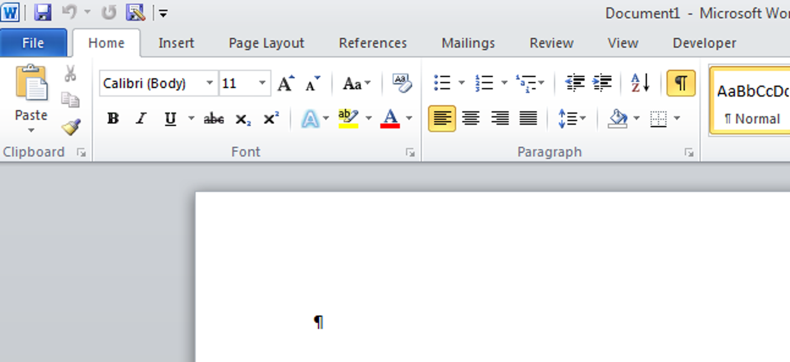Switch to the Page Layout tab
The height and width of the screenshot is (362, 790).
[266, 43]
